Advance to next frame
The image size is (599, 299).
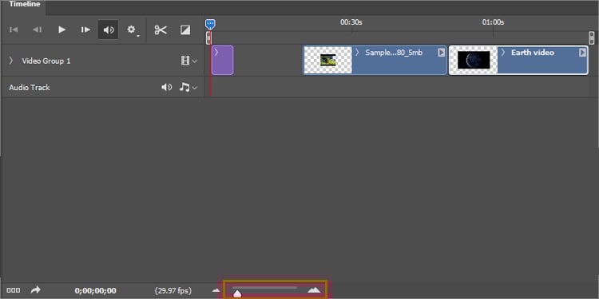tap(85, 30)
